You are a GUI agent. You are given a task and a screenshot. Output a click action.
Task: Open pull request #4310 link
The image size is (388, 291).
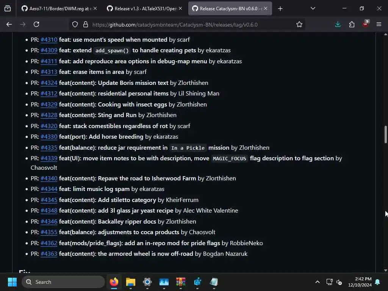pyautogui.click(x=49, y=40)
